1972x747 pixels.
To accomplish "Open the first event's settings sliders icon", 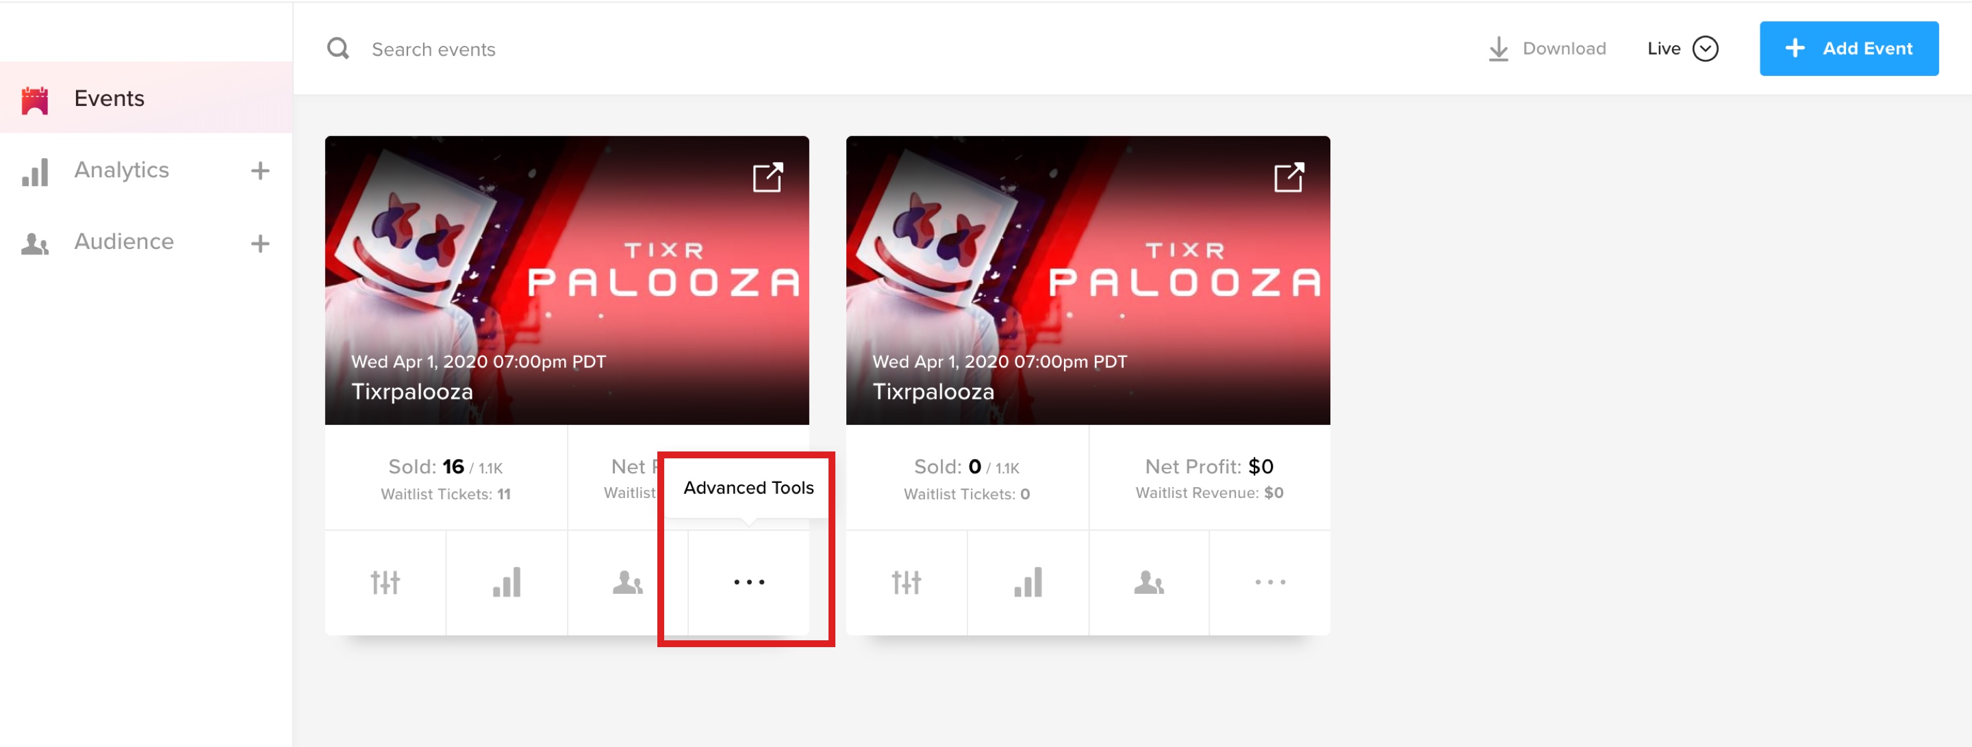I will pyautogui.click(x=385, y=583).
